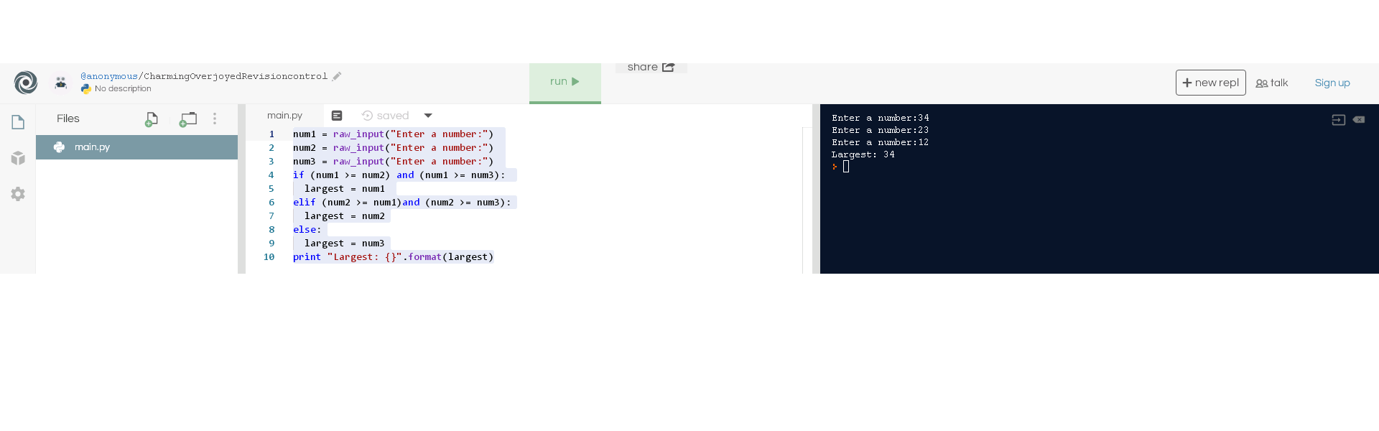
Task: Edit repl name with pencil icon
Action: point(337,76)
